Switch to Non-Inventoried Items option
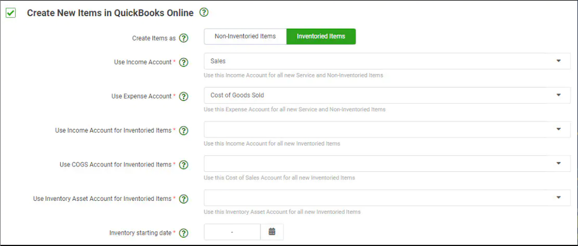This screenshot has width=578, height=246. tap(245, 36)
